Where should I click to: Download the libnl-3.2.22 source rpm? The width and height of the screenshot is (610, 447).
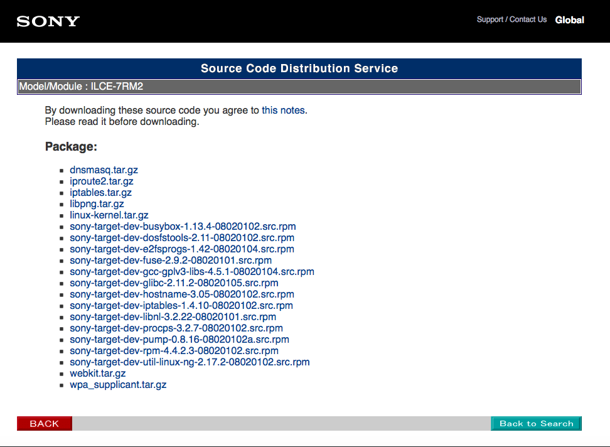pos(173,316)
